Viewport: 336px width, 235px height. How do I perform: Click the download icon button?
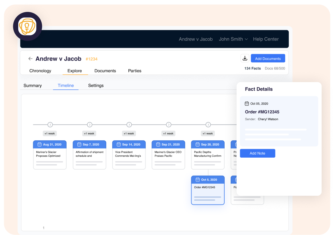[245, 58]
